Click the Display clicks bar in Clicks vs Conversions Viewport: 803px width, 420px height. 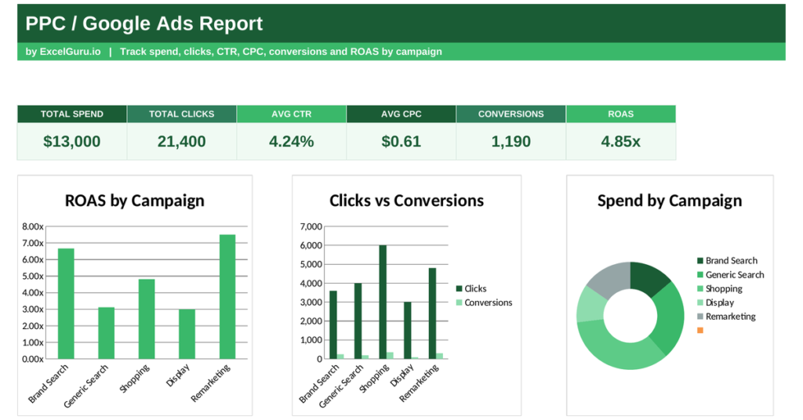point(408,331)
